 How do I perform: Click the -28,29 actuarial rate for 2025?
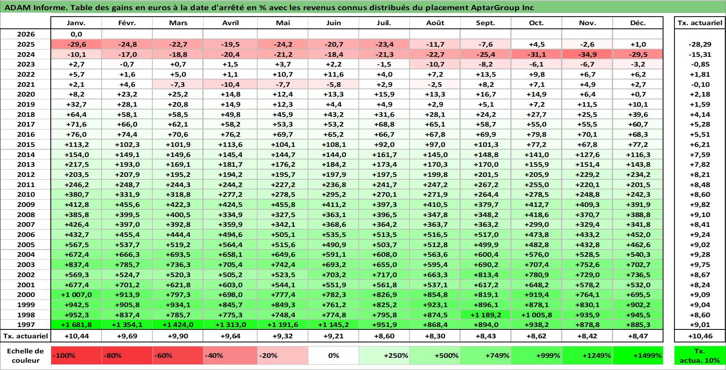700,44
